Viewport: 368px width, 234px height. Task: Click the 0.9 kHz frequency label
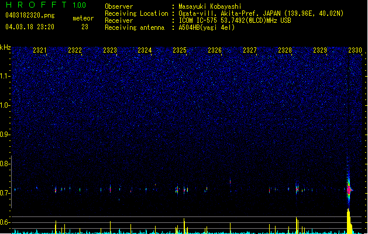click(x=5, y=135)
